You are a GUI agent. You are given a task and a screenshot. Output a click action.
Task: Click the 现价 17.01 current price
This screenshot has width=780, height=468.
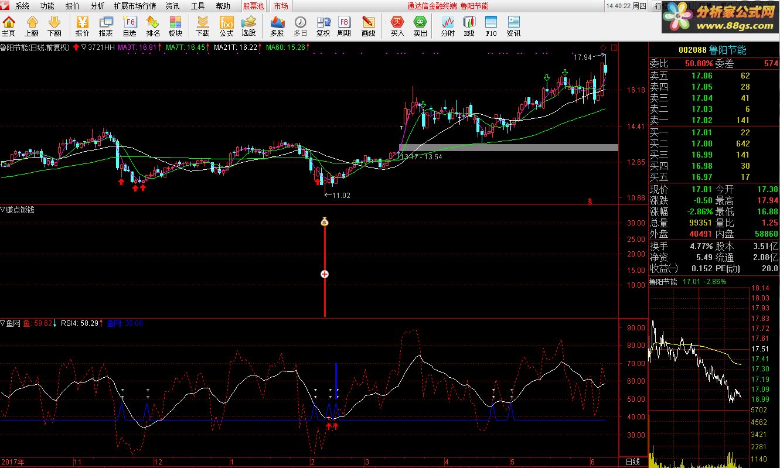[x=702, y=189]
